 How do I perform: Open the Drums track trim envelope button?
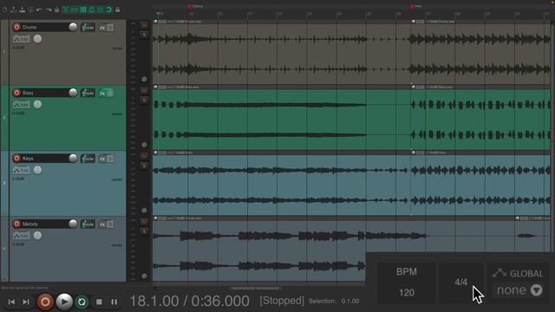tap(21, 39)
